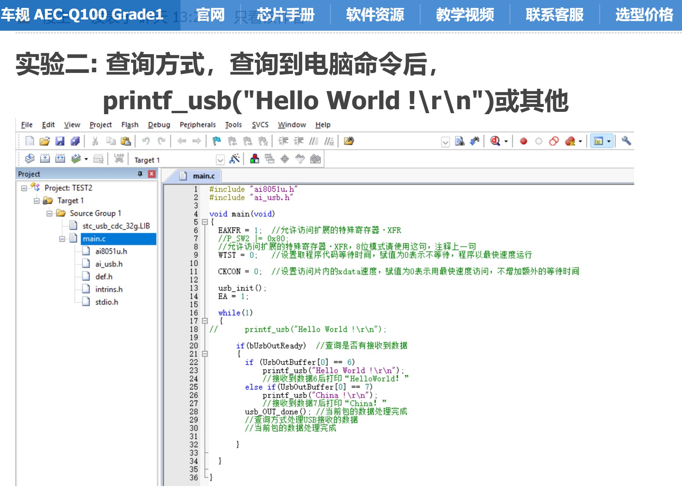Viewport: 682px width, 490px height.
Task: Click the Redo arrow icon
Action: (x=161, y=141)
